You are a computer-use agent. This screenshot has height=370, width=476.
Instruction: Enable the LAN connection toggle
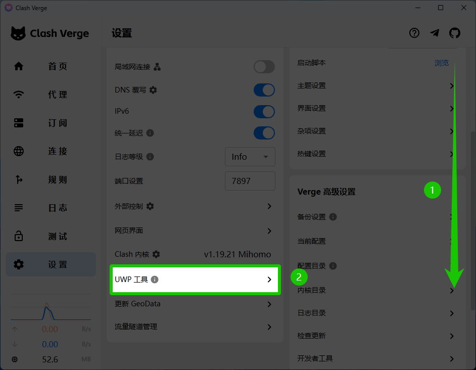coord(264,67)
